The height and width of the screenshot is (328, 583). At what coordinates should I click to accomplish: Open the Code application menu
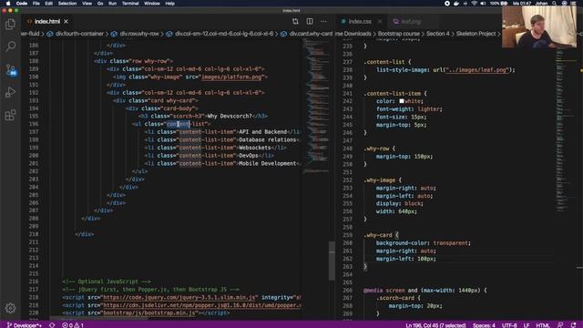click(22, 4)
